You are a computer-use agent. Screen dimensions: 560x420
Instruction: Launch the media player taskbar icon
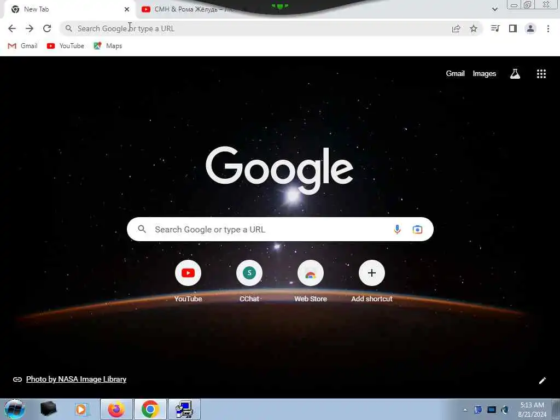(81, 409)
